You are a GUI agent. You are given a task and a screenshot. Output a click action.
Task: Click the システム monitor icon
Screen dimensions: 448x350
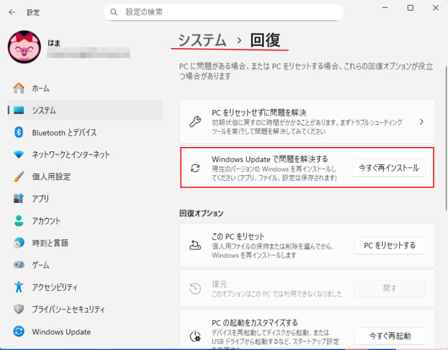point(19,110)
